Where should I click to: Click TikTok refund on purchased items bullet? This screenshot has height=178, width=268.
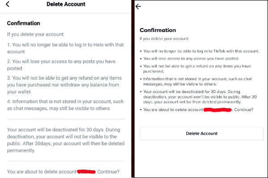[x=197, y=68]
